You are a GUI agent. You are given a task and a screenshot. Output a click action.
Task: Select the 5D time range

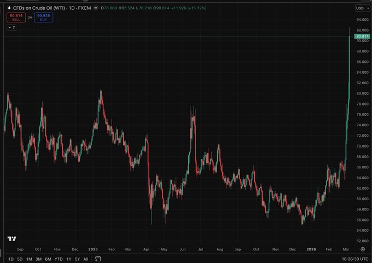coord(20,259)
